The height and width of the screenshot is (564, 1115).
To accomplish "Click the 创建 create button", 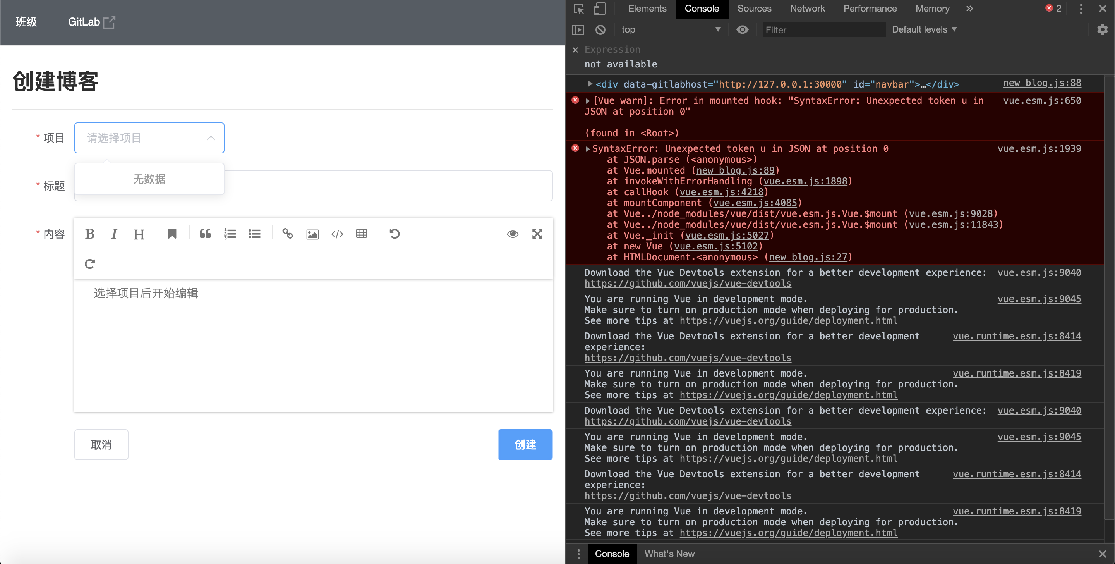I will tap(525, 444).
